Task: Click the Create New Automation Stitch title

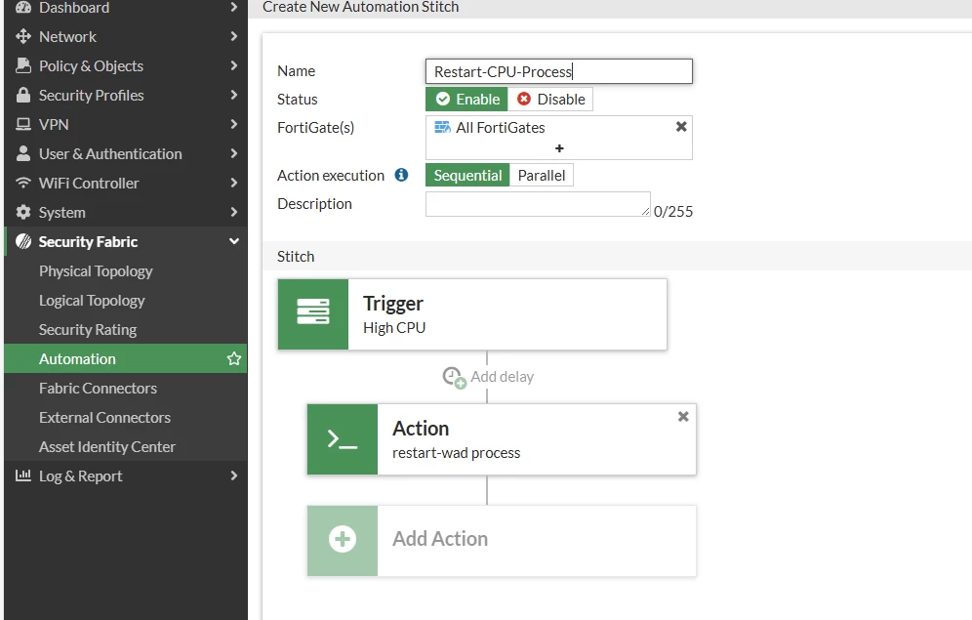Action: 361,7
